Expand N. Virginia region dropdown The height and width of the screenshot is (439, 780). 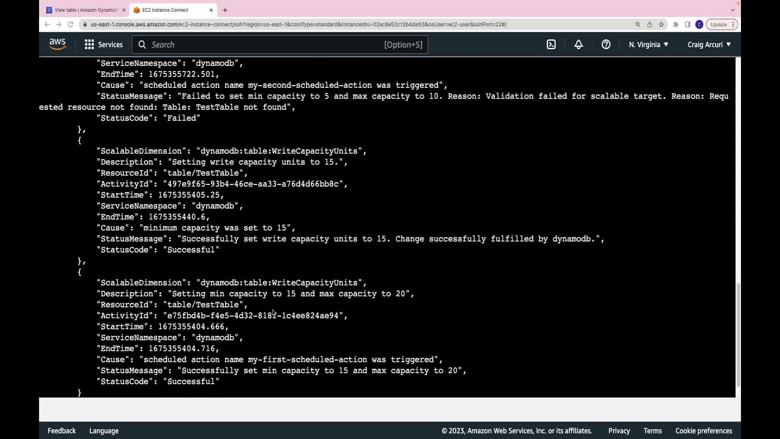coord(648,45)
